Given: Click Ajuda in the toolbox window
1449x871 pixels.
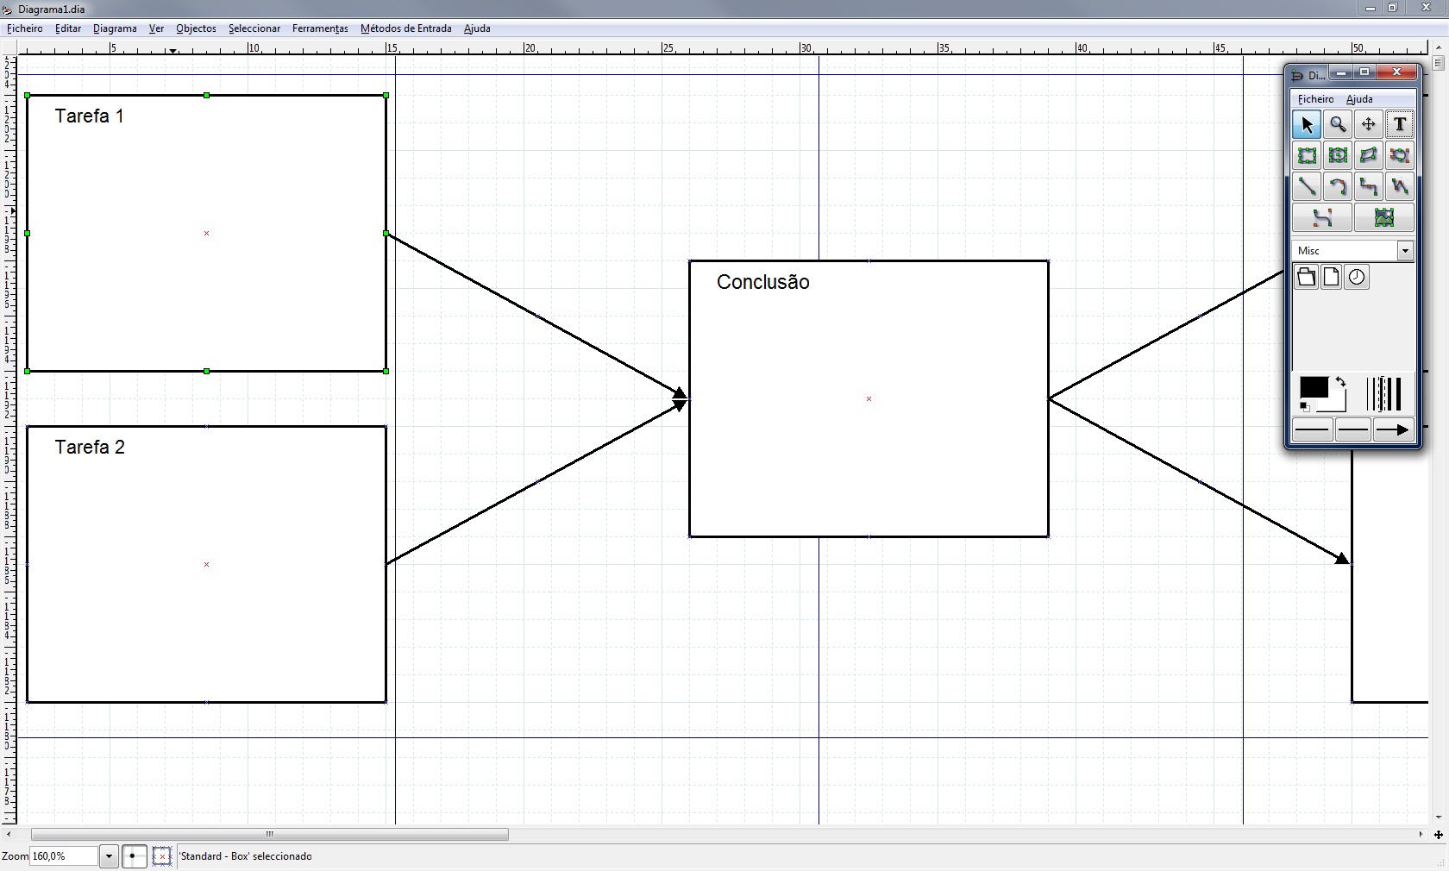Looking at the screenshot, I should (1359, 99).
